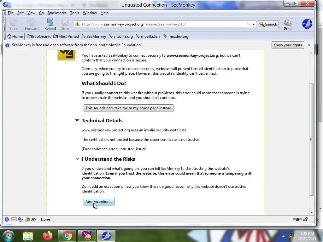
Task: Click the Search button
Action: (x=268, y=24)
